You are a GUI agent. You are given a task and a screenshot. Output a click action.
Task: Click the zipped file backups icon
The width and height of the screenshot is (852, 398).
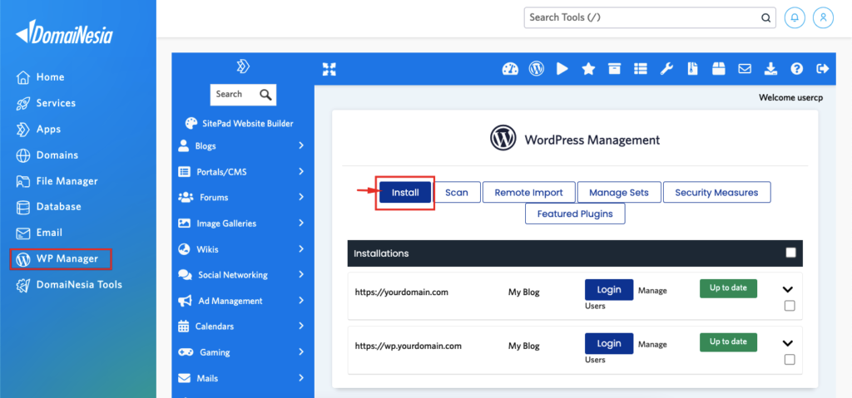click(693, 68)
